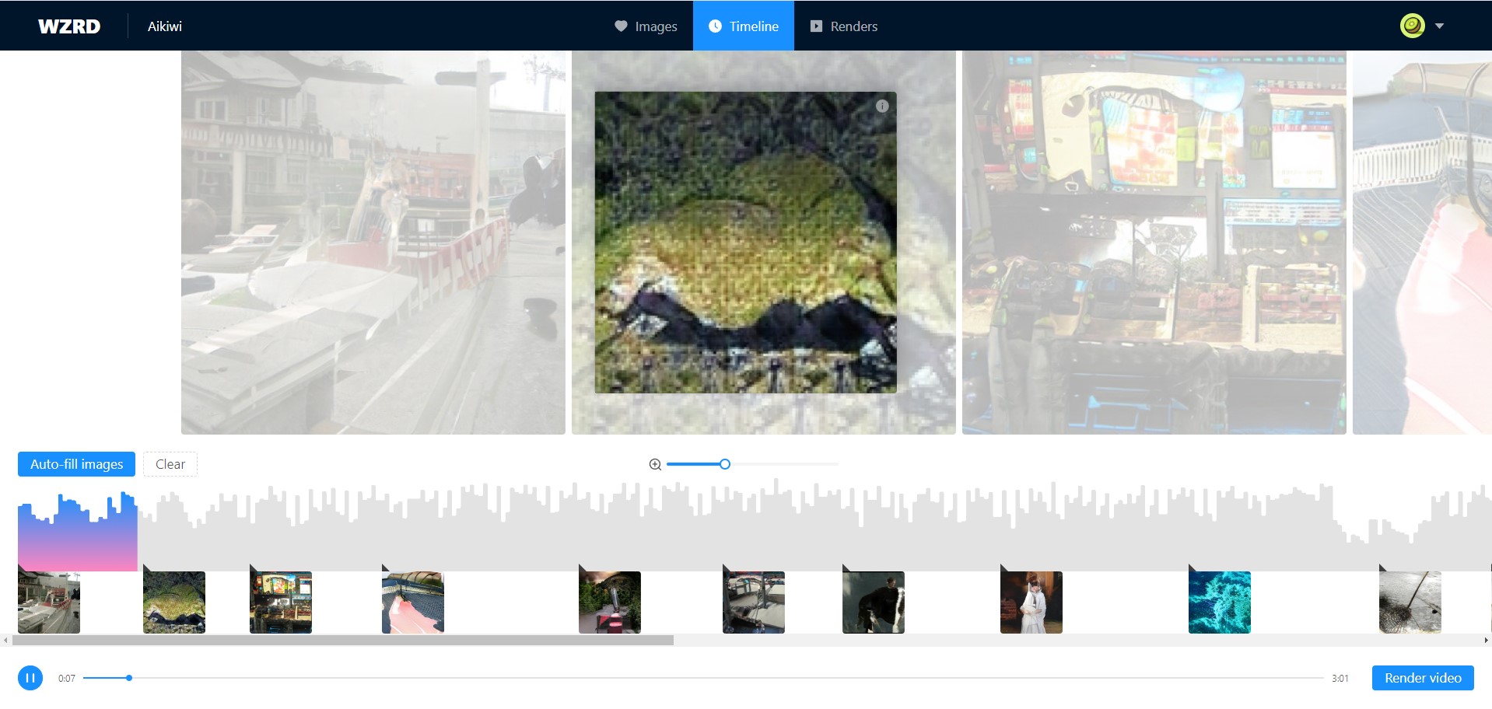
Task: Click the heart icon beside Images
Action: click(621, 26)
